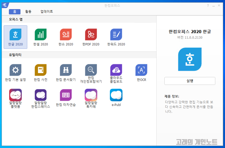This screenshot has height=148, width=225.
Task: Click the Hancom logo in title bar corner
Action: [5, 5]
